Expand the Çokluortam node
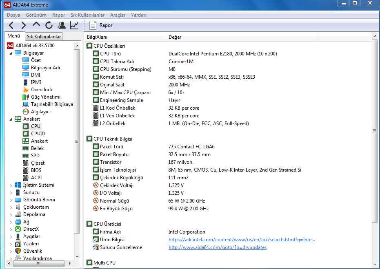380x269 pixels. point(11,207)
